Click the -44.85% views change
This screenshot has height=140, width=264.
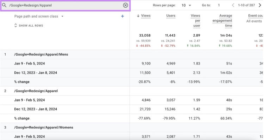pyautogui.click(x=144, y=46)
